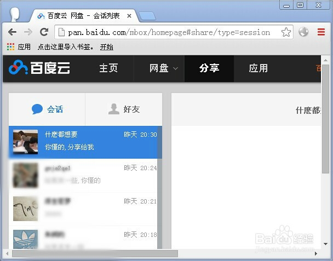This screenshot has width=333, height=261.
Task: Click the user silhouette icon left of the tab
Action: [15, 14]
